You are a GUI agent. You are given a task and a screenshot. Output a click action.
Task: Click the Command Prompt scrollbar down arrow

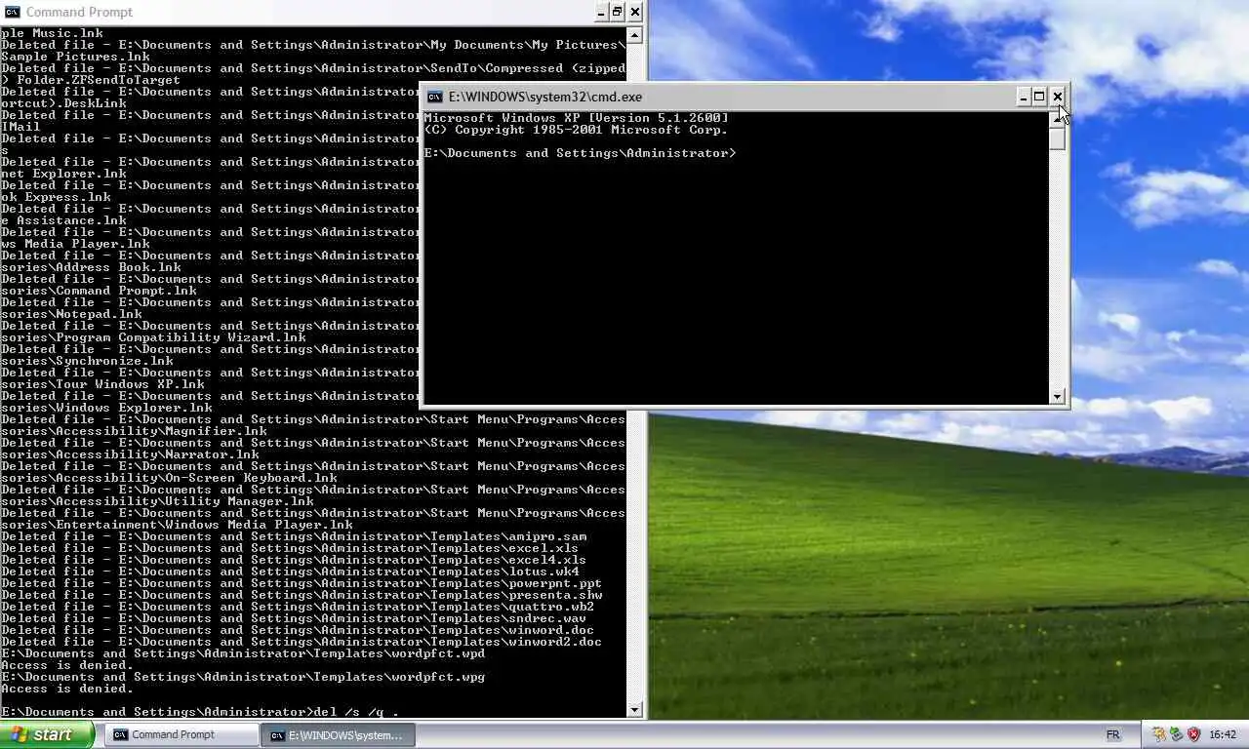click(634, 710)
